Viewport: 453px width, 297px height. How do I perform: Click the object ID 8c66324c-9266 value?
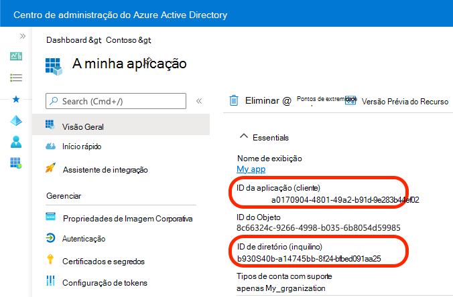318,228
